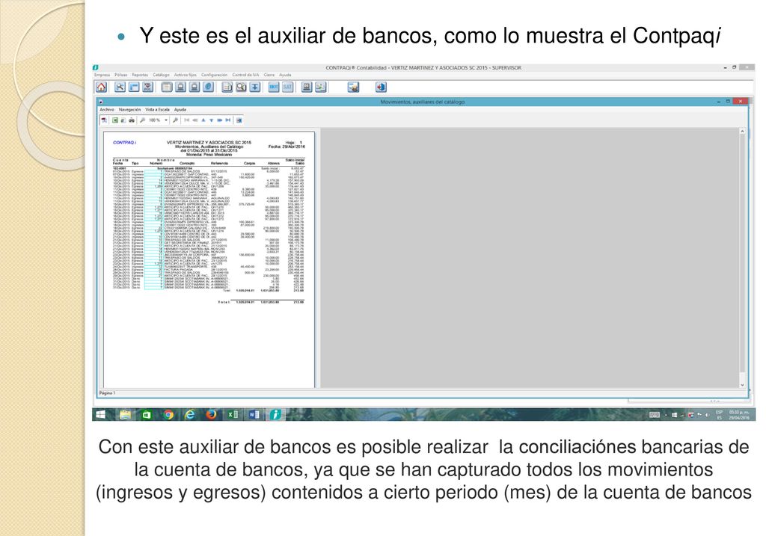Click the Windows Start button
This screenshot has width=766, height=536.
pos(101,414)
